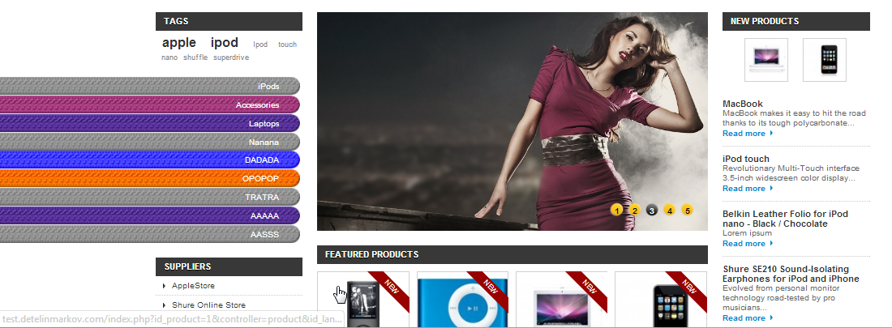Viewport: 892px width, 328px height.
Task: Open the Shure Online Store supplier link
Action: point(208,305)
